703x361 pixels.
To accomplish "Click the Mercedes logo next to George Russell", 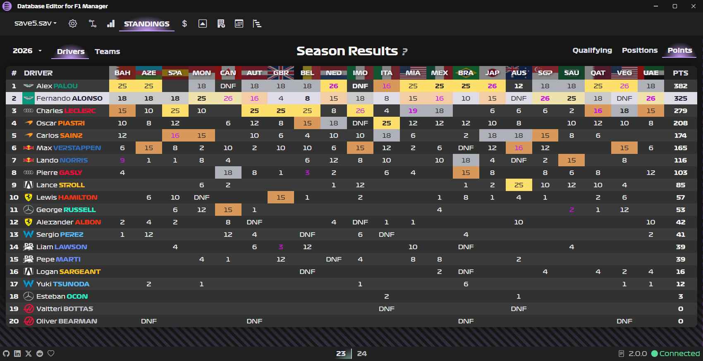I will click(28, 210).
